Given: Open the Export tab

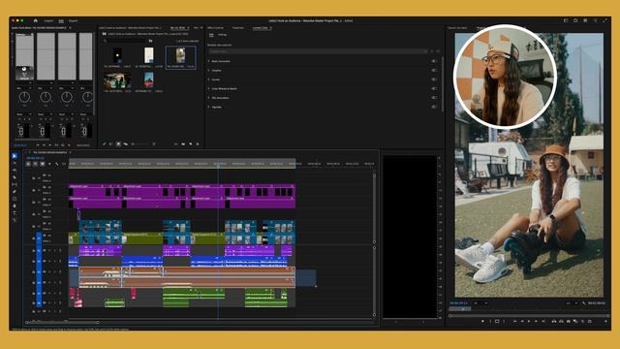Looking at the screenshot, I should [x=74, y=20].
